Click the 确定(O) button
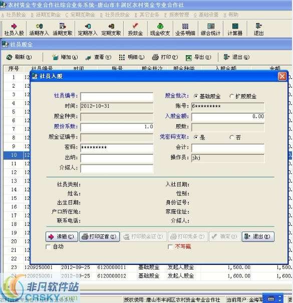The width and height of the screenshot is (293, 303). [x=225, y=236]
